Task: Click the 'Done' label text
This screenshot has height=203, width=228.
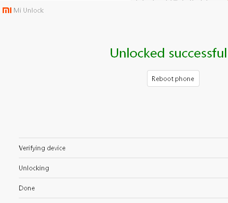Action: [27, 188]
